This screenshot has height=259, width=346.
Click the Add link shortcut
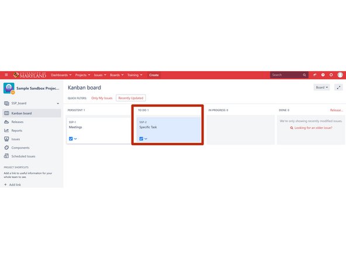point(13,184)
